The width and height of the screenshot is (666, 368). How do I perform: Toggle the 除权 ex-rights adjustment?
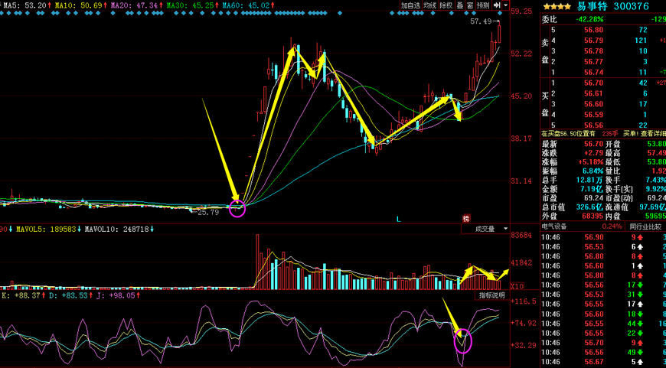click(446, 5)
